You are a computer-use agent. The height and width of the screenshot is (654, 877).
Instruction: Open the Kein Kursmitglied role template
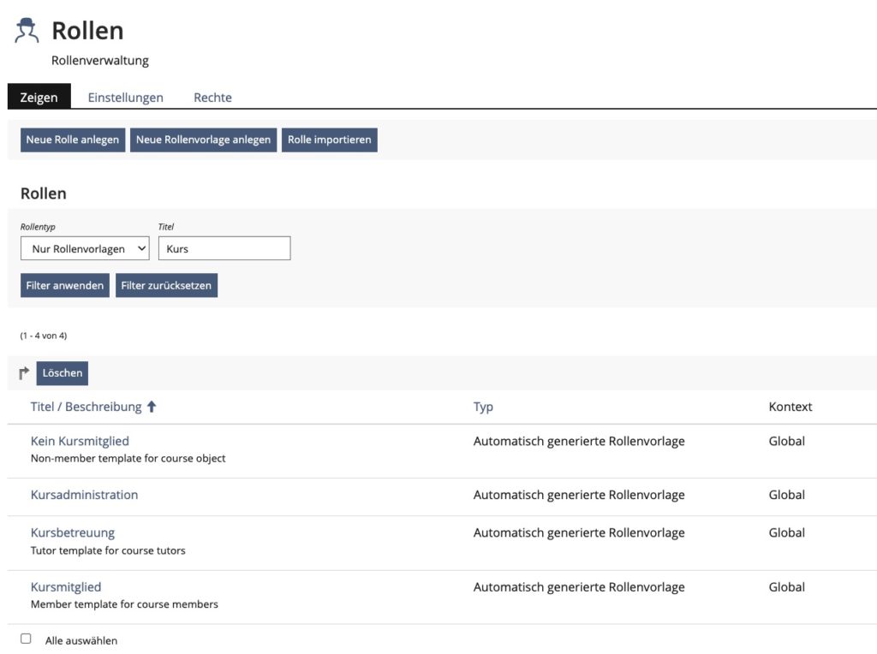click(80, 442)
